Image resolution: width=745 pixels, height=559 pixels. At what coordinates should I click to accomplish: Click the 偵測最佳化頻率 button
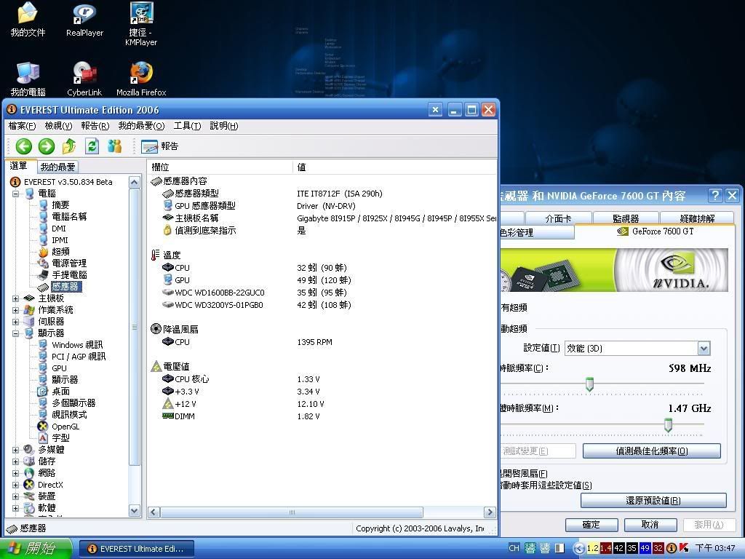651,451
